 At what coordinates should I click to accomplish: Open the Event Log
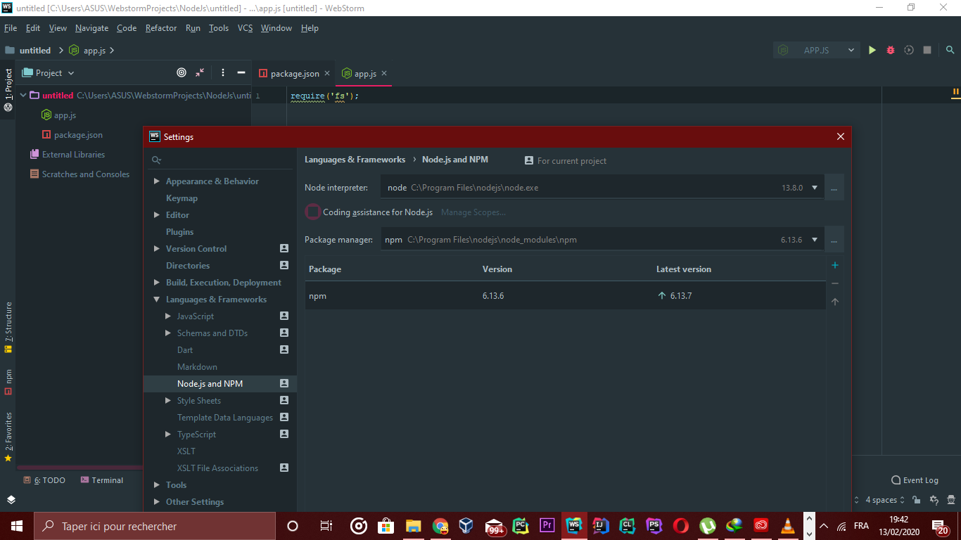[x=915, y=480]
